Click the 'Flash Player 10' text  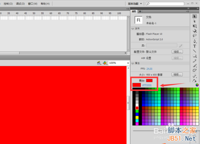coord(154,34)
